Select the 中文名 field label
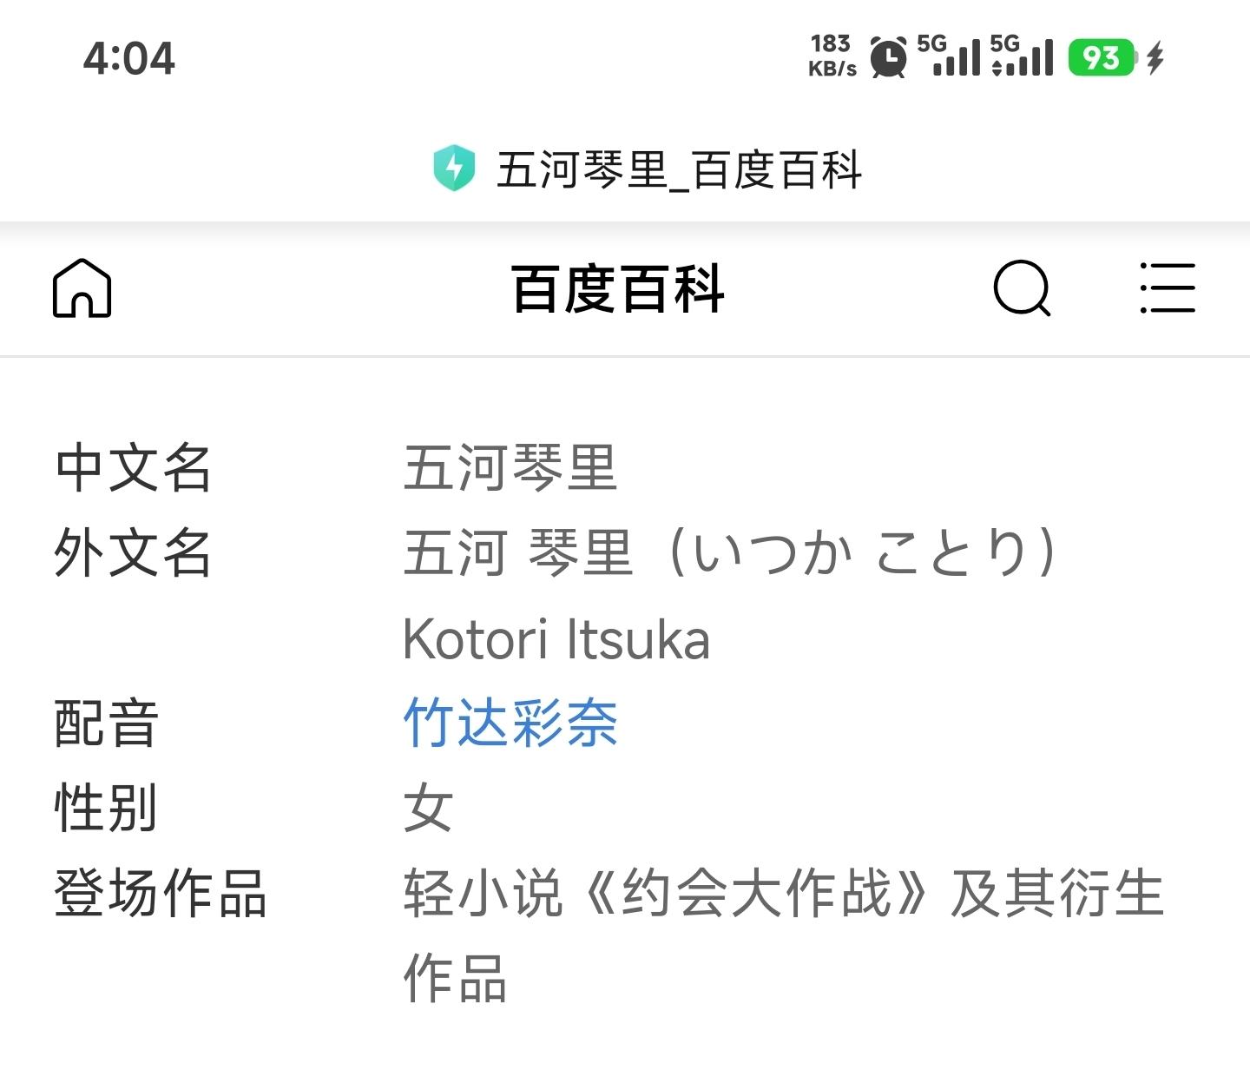 [x=133, y=468]
